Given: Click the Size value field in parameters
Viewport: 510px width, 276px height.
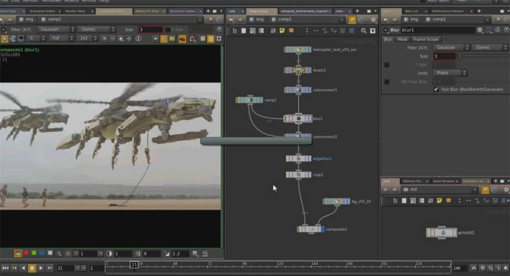Looking at the screenshot, I should 445,56.
